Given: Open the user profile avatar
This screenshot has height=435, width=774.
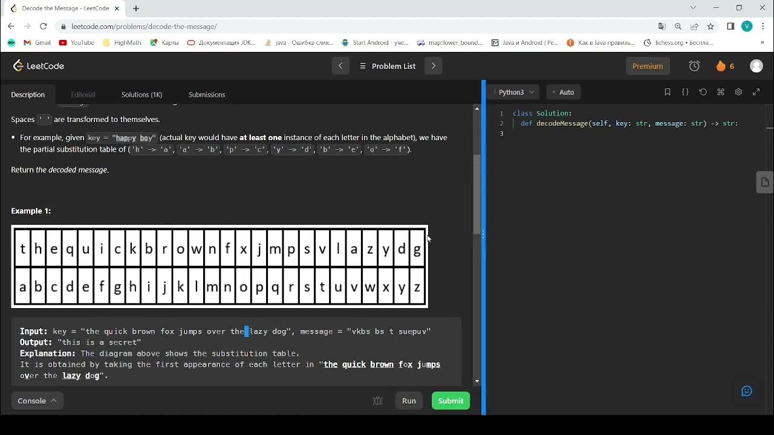Looking at the screenshot, I should tap(756, 66).
